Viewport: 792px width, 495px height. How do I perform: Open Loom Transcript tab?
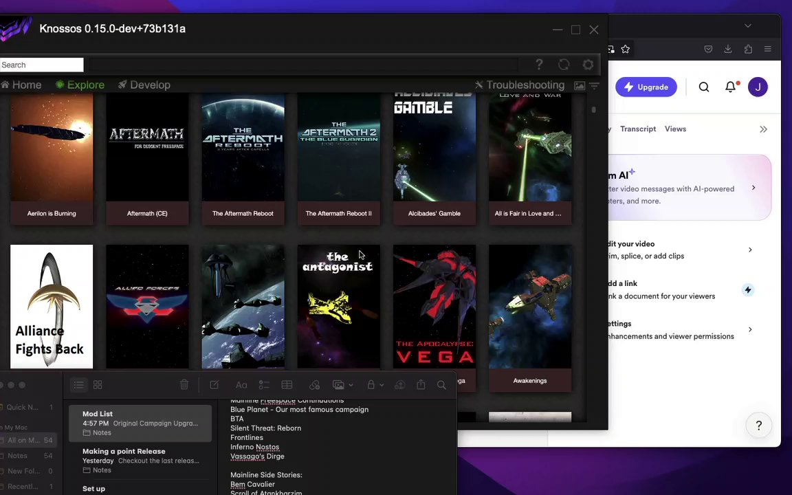point(638,129)
